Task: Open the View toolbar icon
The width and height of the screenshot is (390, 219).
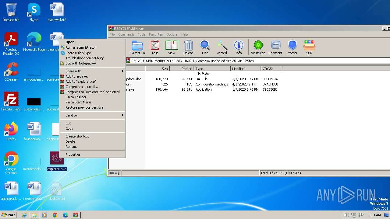Action: (x=172, y=47)
